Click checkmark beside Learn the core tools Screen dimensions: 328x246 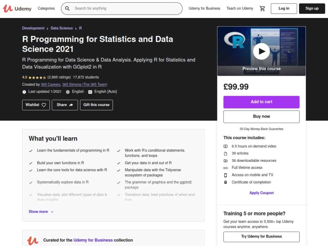(31, 170)
